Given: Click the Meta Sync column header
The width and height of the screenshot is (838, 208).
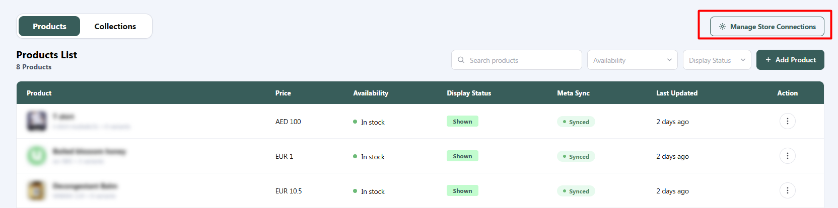Looking at the screenshot, I should click(573, 93).
